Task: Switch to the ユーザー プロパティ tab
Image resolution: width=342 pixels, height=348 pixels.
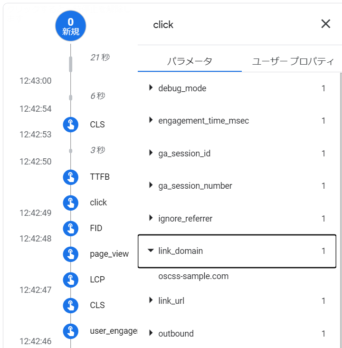Action: tap(293, 61)
